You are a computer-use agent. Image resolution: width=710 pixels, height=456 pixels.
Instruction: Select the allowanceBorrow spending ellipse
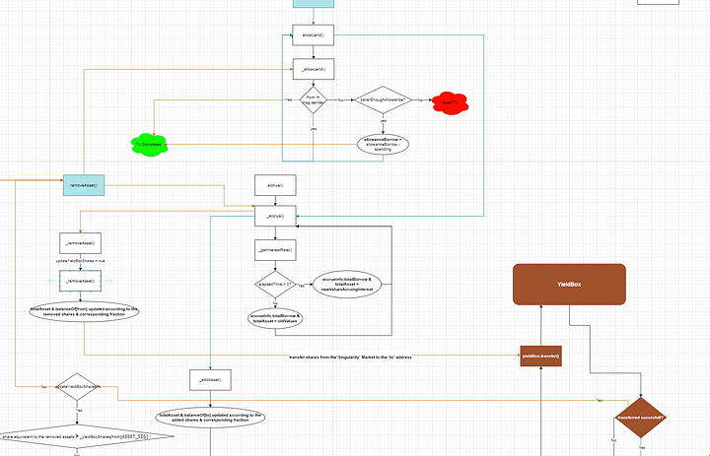tap(383, 144)
